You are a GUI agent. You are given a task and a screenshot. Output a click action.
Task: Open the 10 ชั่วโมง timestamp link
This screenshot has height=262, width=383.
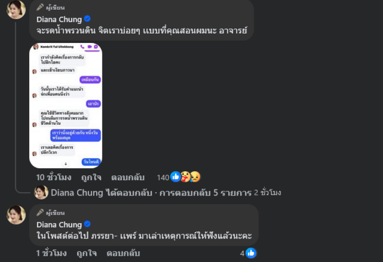pyautogui.click(x=54, y=177)
